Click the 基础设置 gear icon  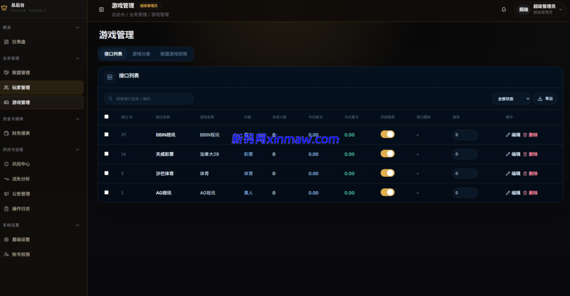click(6, 239)
